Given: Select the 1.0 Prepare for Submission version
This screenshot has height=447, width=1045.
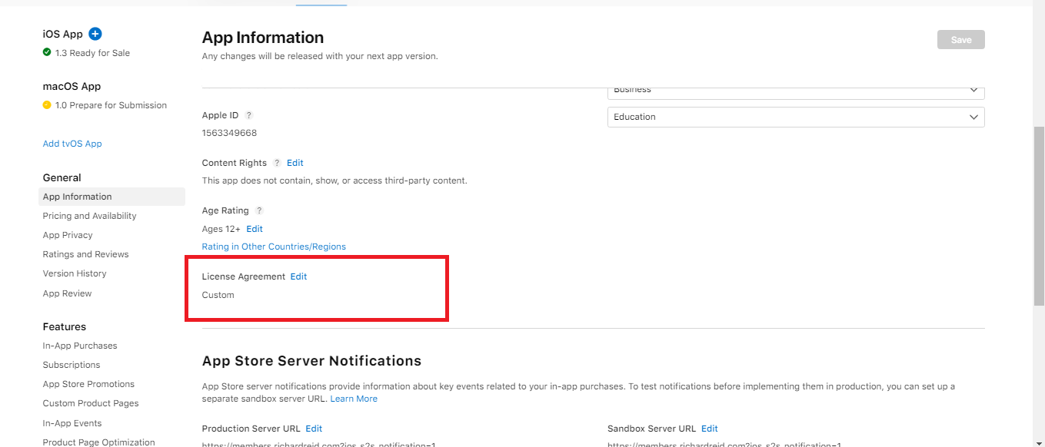Looking at the screenshot, I should (111, 105).
